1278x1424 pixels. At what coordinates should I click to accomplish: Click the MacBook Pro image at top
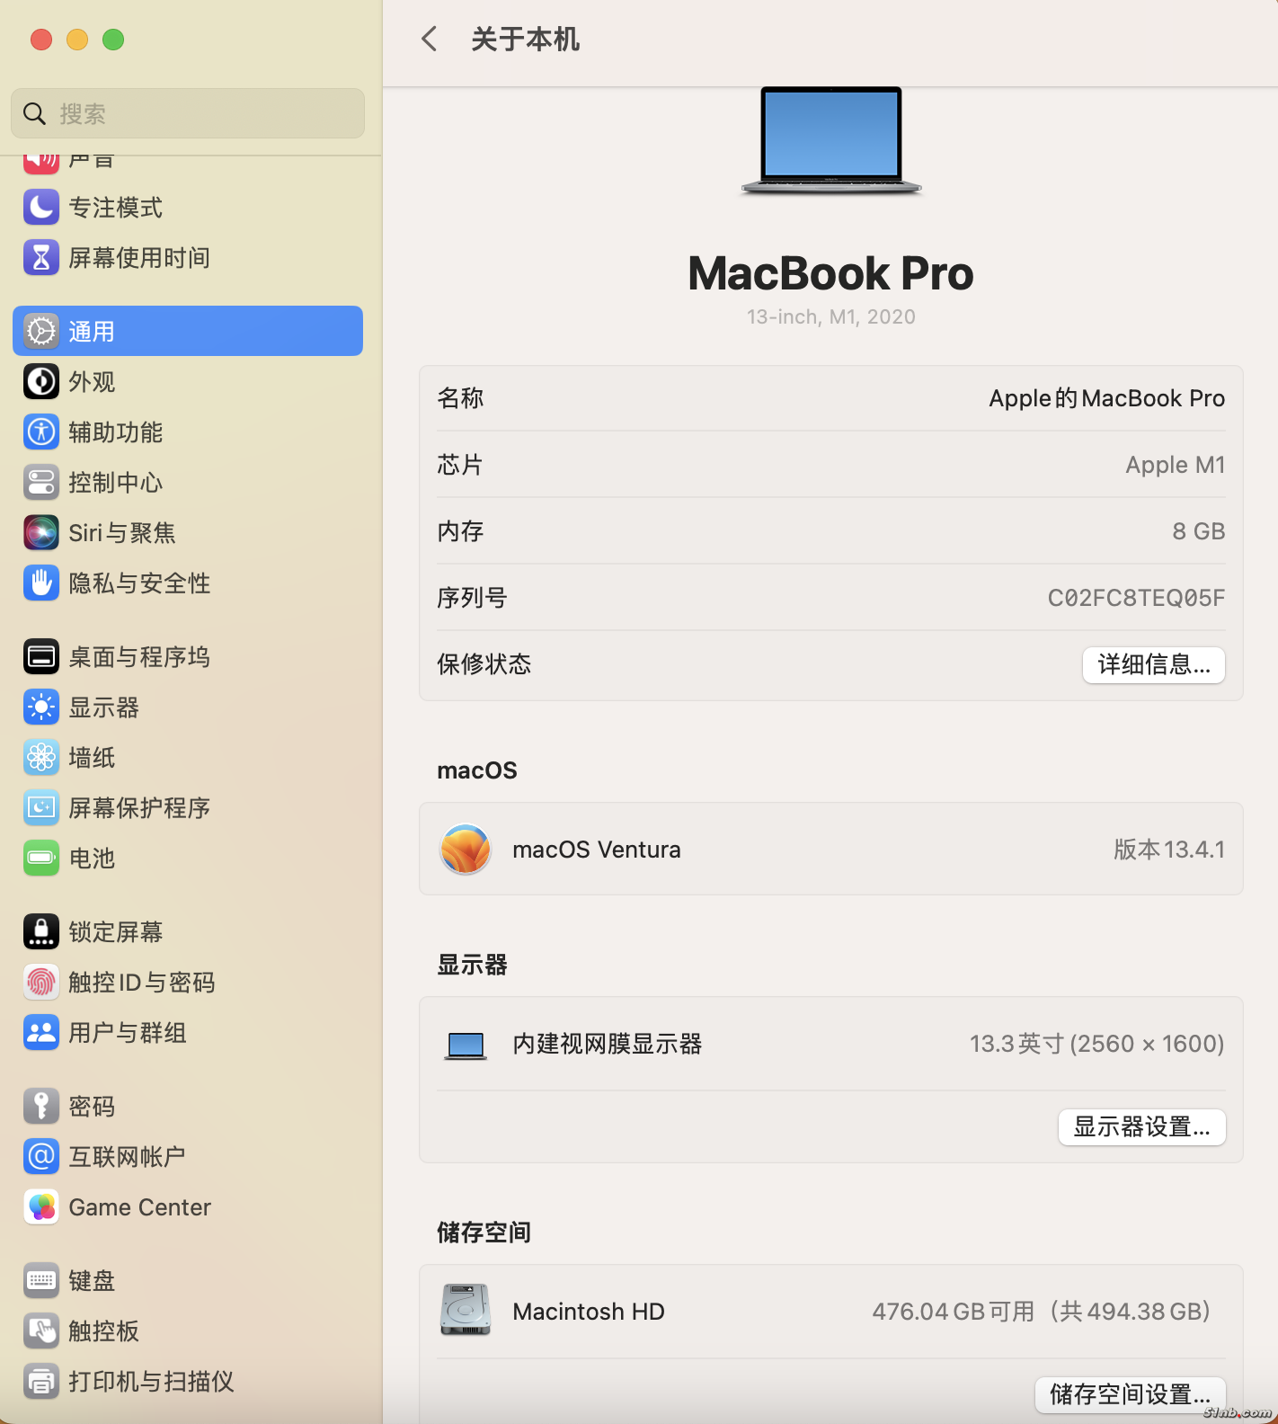pyautogui.click(x=831, y=141)
